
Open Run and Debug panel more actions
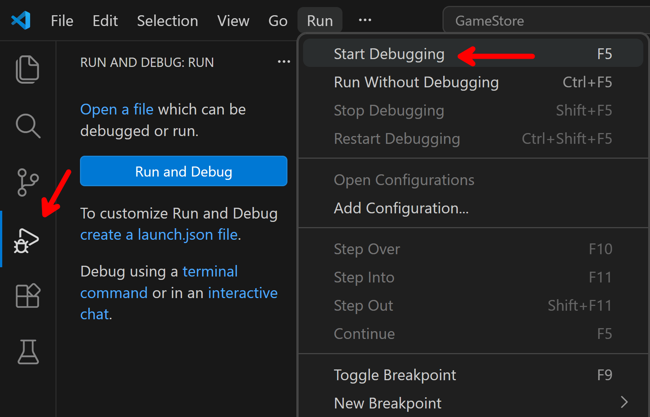(x=284, y=62)
